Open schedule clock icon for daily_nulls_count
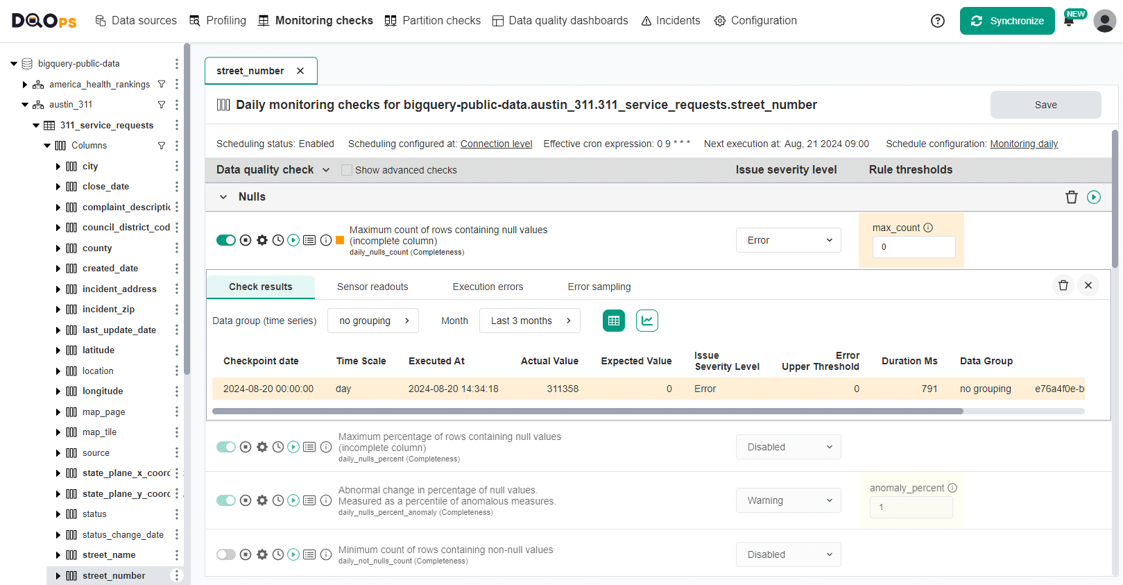The image size is (1123, 585). [x=278, y=240]
